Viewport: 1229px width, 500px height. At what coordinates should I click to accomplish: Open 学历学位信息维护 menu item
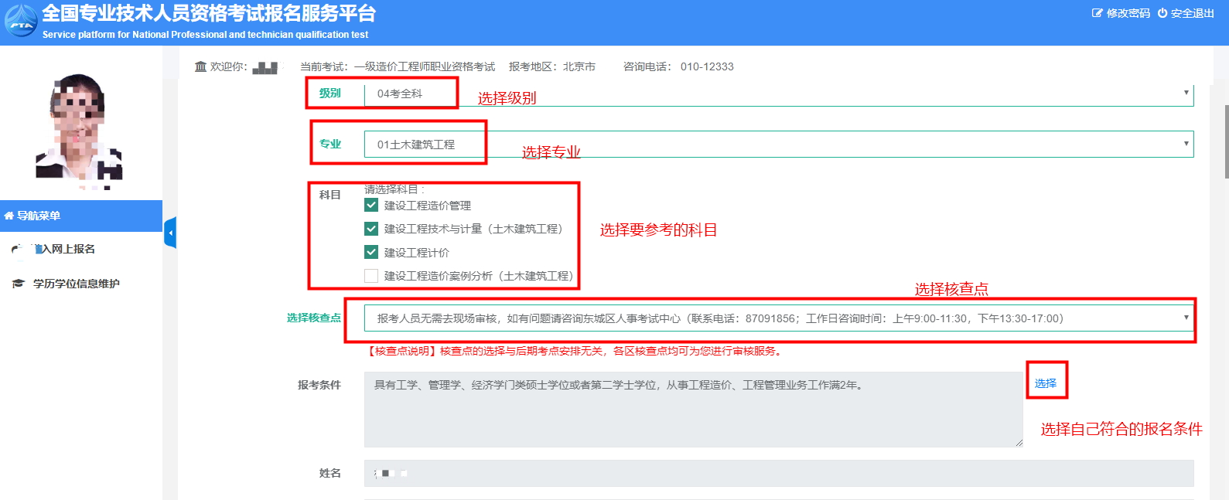(x=76, y=284)
